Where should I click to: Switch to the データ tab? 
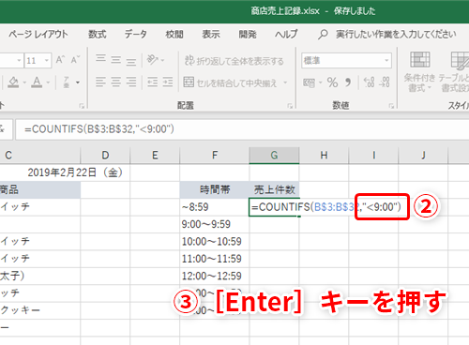click(135, 34)
